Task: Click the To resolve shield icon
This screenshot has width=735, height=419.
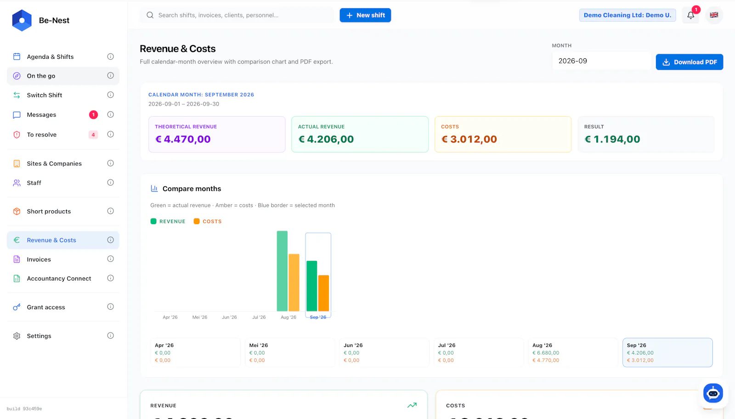Action: tap(17, 135)
